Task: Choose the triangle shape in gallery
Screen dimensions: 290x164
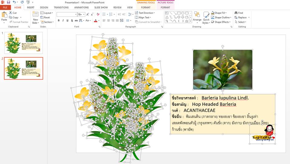Action: [167, 17]
